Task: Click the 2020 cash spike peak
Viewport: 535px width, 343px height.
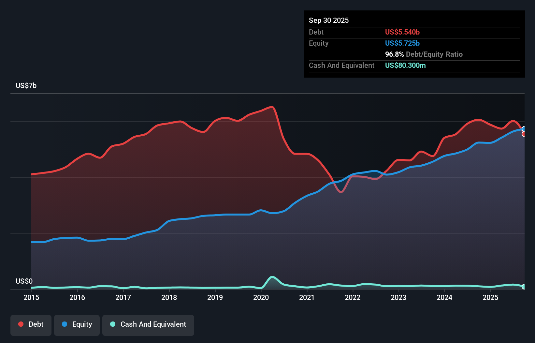Action: pos(272,277)
